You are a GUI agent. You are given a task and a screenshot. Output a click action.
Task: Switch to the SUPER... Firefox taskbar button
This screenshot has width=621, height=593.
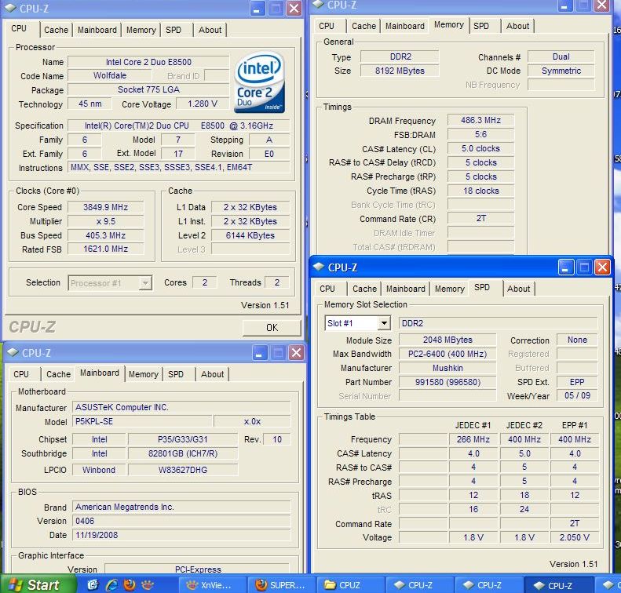pos(282,584)
